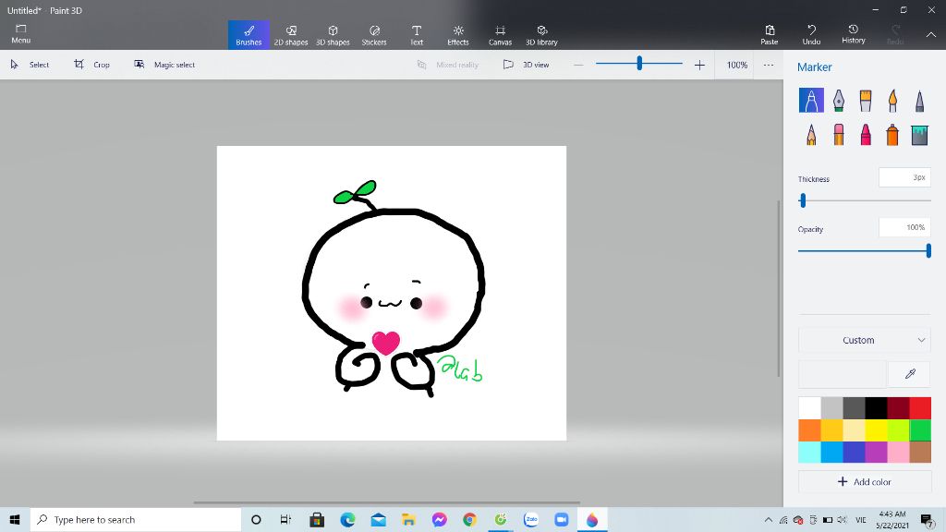Screen dimensions: 946x532
Task: Choose the indigo color swatch
Action: 854,452
